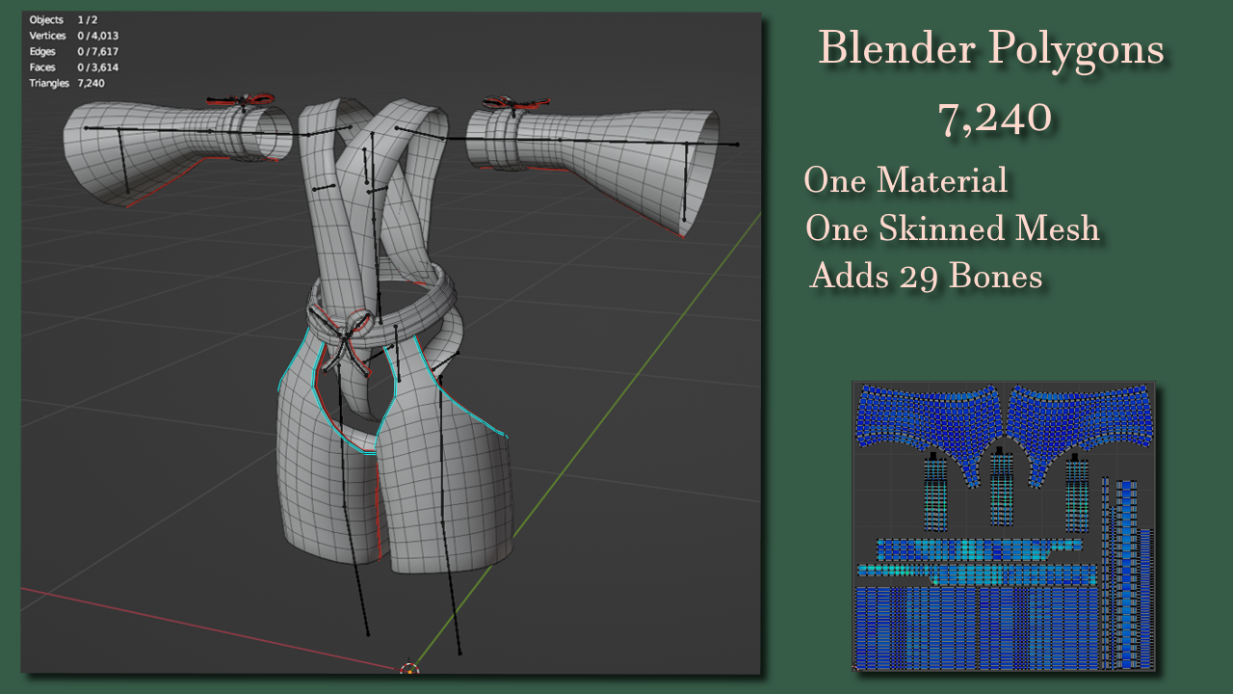Click the 3D cursor at the grid origin

pos(409,669)
